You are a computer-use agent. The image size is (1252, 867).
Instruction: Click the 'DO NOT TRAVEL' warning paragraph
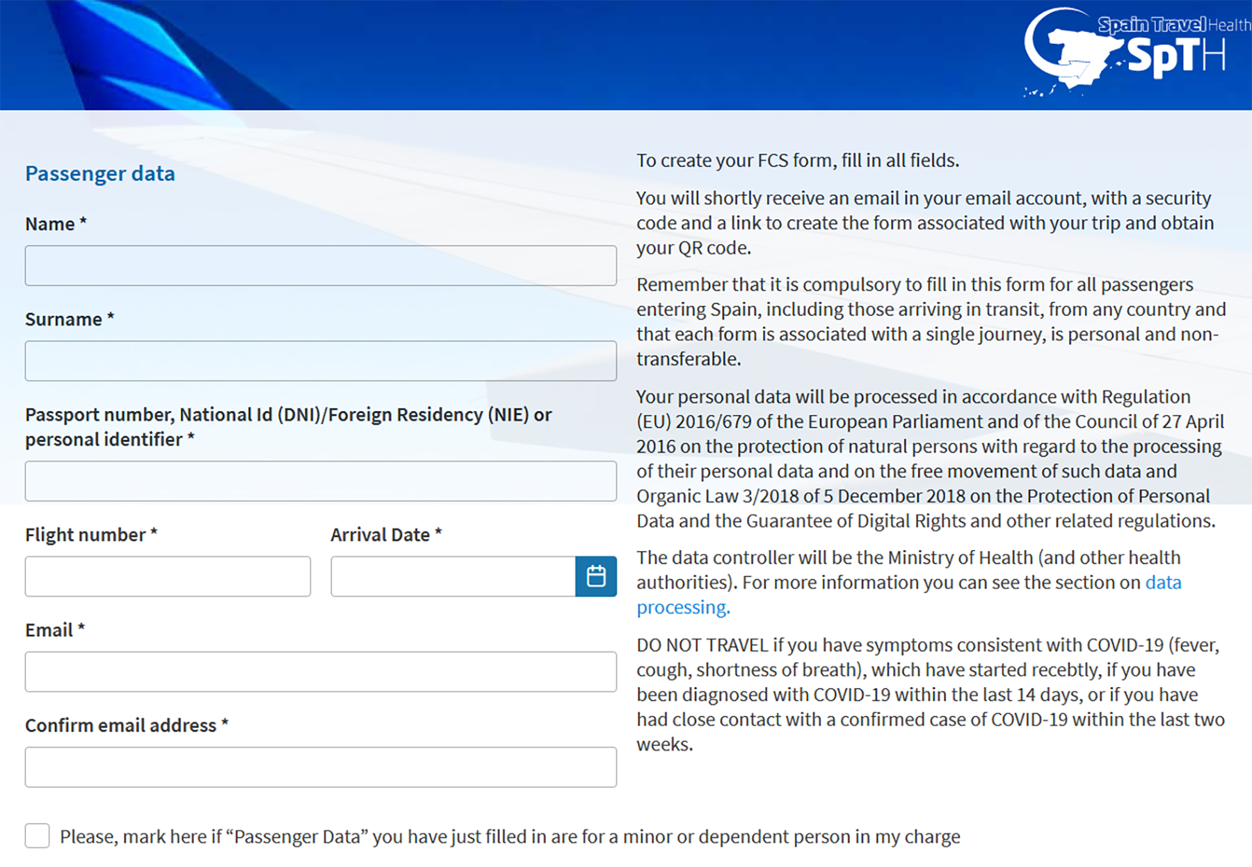929,695
